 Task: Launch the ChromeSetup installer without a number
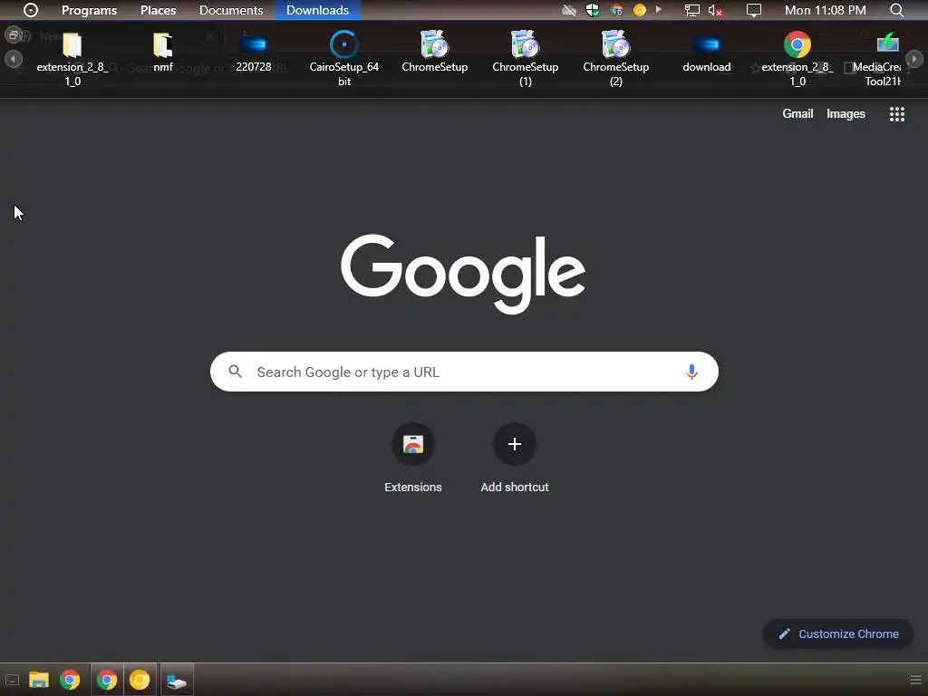pyautogui.click(x=434, y=52)
